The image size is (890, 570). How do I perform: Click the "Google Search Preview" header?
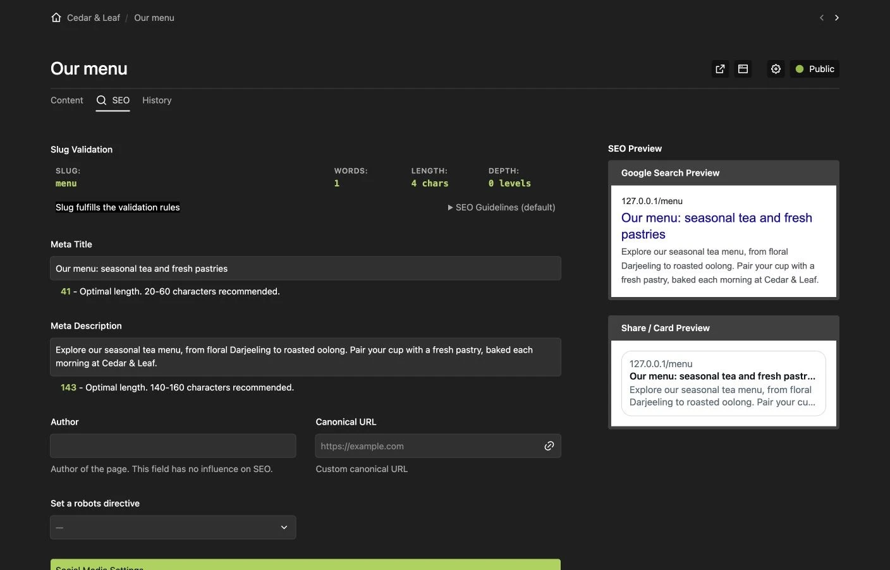724,173
